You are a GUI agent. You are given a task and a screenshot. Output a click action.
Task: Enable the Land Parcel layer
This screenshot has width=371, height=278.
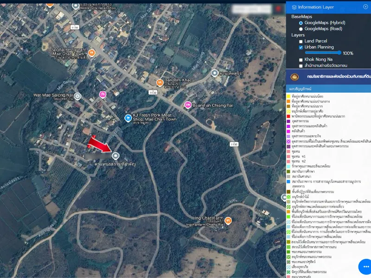301,41
